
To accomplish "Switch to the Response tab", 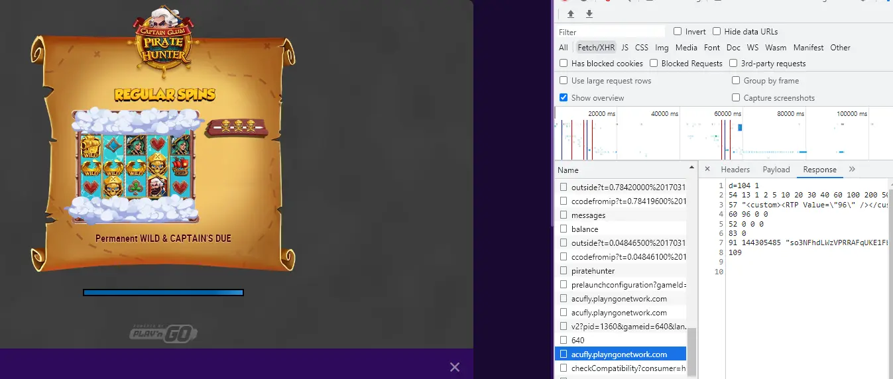I will [819, 169].
